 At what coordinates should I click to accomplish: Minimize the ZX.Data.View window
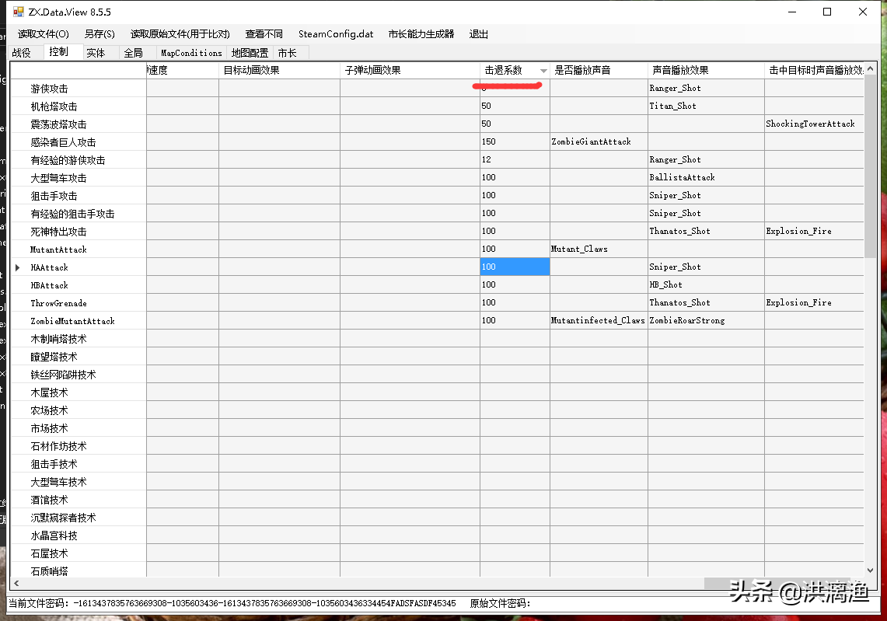[x=791, y=12]
